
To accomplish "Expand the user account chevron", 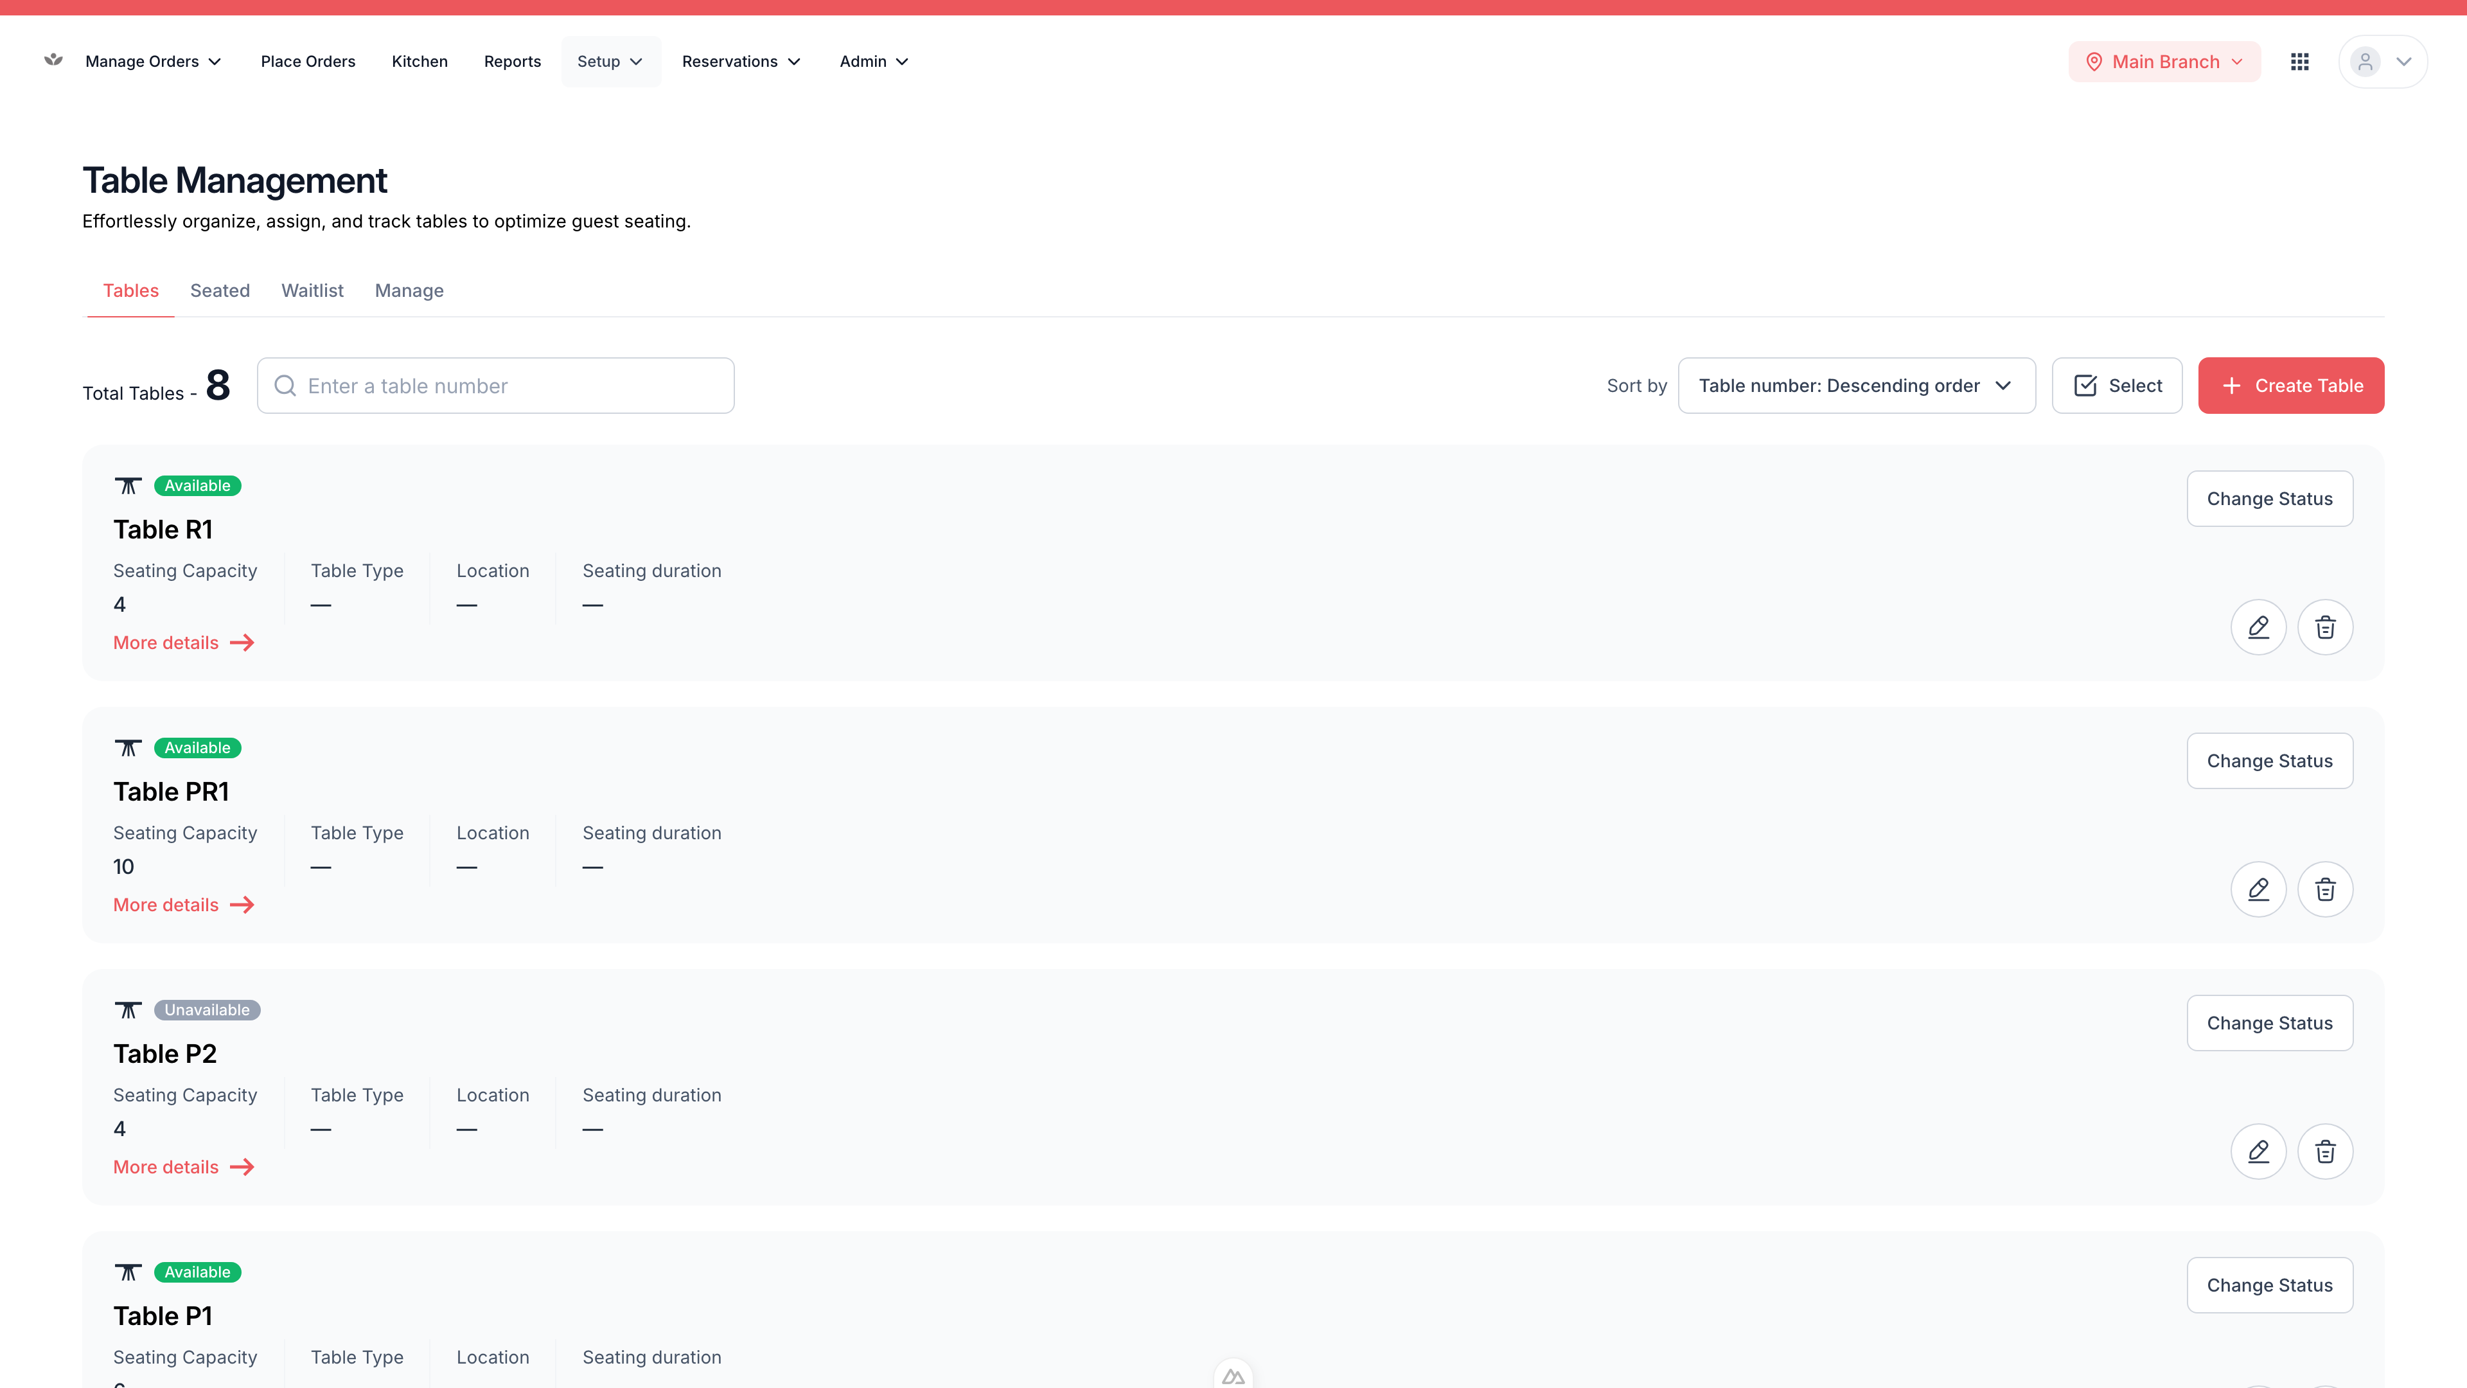I will 2404,61.
